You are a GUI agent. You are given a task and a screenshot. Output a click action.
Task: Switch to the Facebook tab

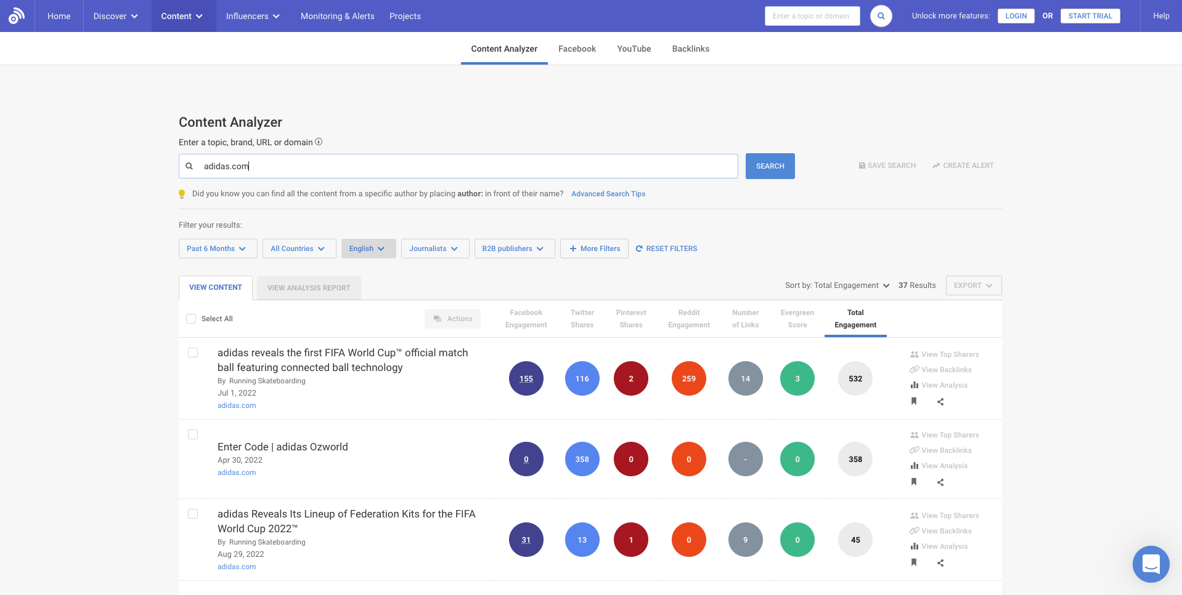pos(577,49)
